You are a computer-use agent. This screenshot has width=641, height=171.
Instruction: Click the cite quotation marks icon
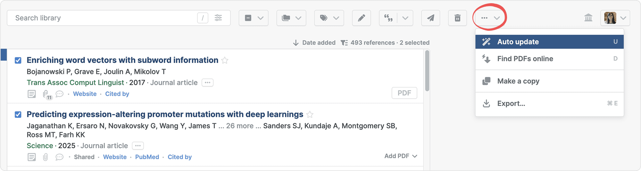tap(388, 18)
